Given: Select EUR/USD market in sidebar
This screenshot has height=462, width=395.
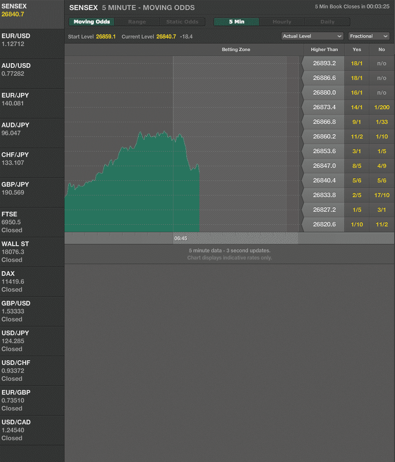Looking at the screenshot, I should click(x=32, y=44).
